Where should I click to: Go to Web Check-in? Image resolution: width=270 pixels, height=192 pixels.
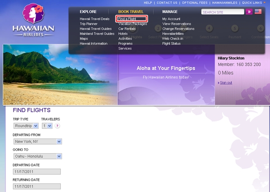click(172, 39)
